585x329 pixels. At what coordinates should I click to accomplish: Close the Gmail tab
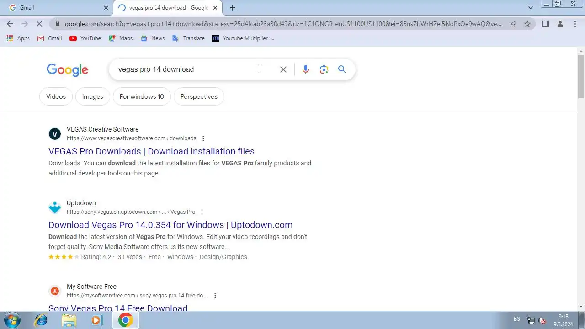(x=106, y=8)
